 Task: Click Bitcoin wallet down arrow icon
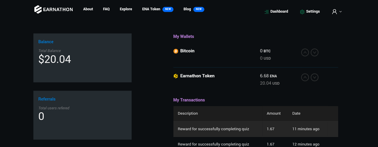click(x=315, y=52)
